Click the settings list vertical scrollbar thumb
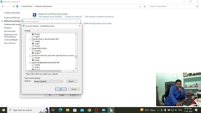Image resolution: width=201 pixels, height=113 pixels. pyautogui.click(x=76, y=56)
